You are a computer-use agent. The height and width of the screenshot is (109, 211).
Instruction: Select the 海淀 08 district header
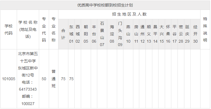coord(112,34)
